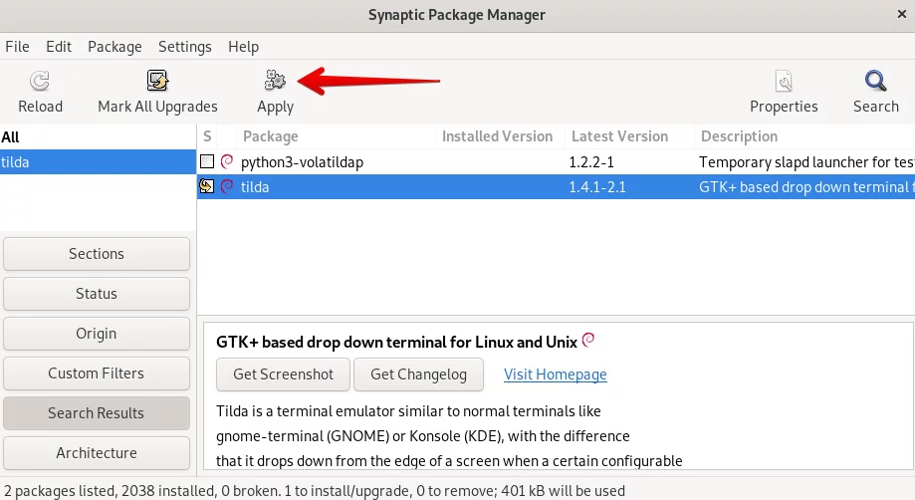Click the Temporary slapd launcher description cell

click(805, 162)
